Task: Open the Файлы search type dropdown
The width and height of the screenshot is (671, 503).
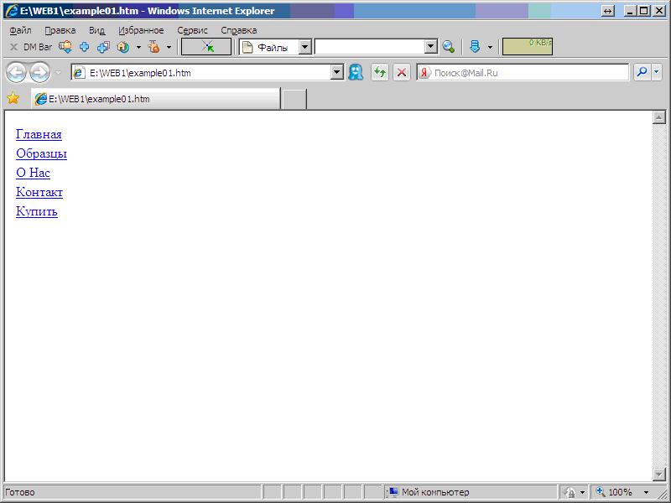Action: pyautogui.click(x=304, y=47)
